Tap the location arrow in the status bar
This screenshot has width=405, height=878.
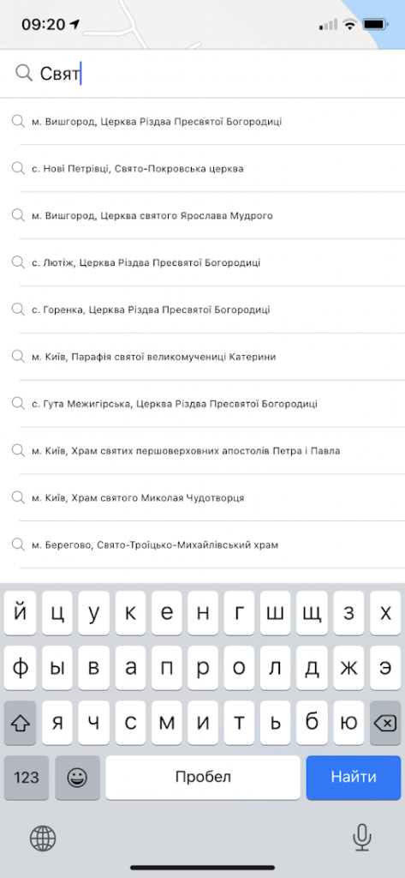tap(74, 24)
